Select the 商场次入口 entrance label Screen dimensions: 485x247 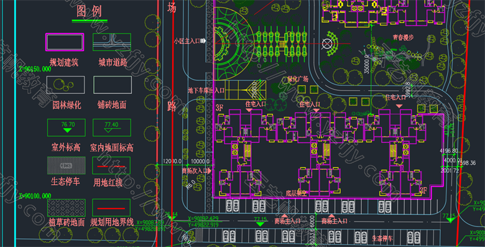pos(195,170)
